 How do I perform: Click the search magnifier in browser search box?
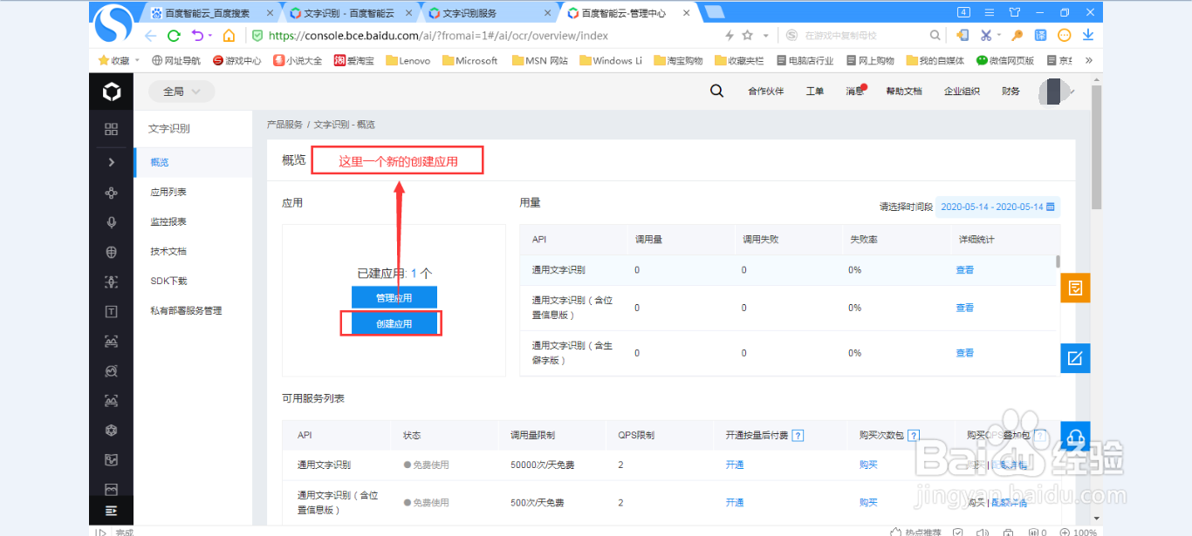[935, 36]
